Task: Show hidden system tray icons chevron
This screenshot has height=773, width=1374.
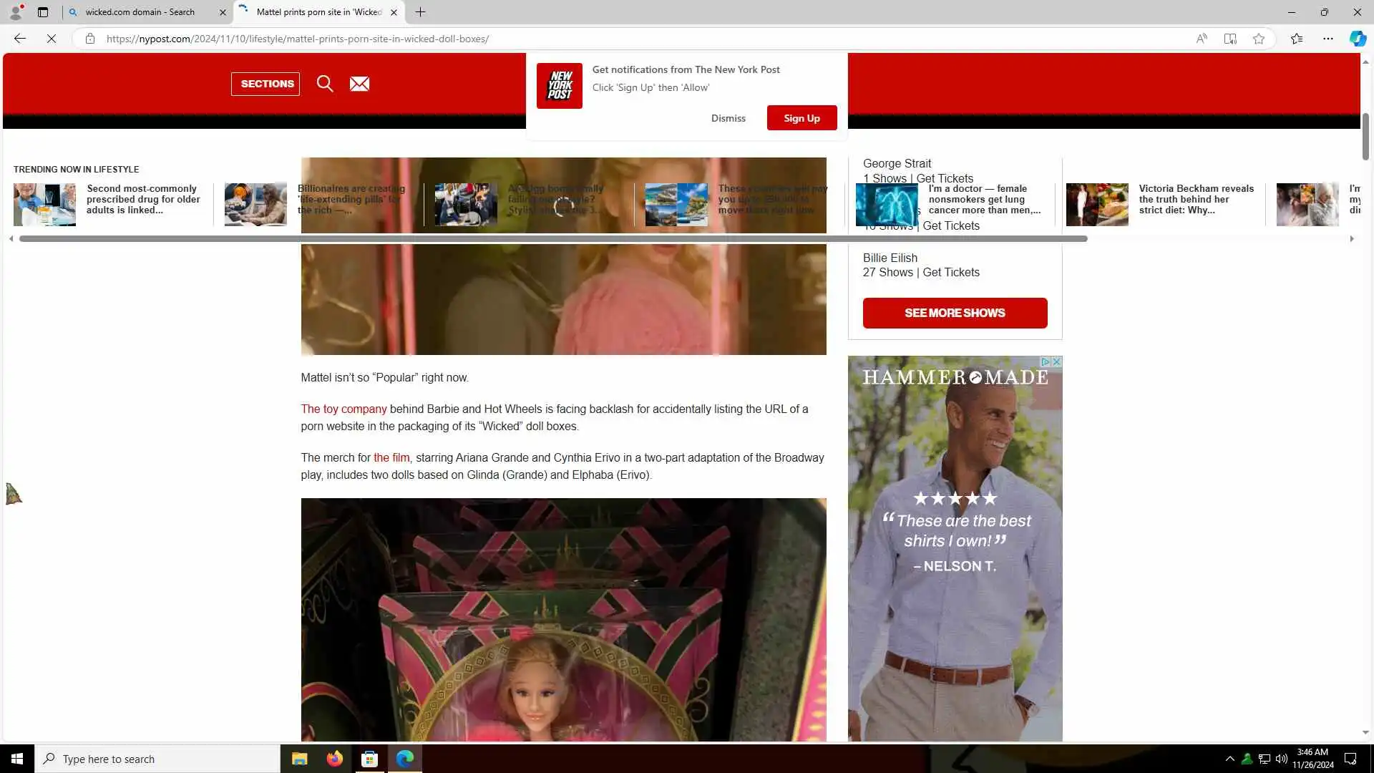Action: 1229,759
